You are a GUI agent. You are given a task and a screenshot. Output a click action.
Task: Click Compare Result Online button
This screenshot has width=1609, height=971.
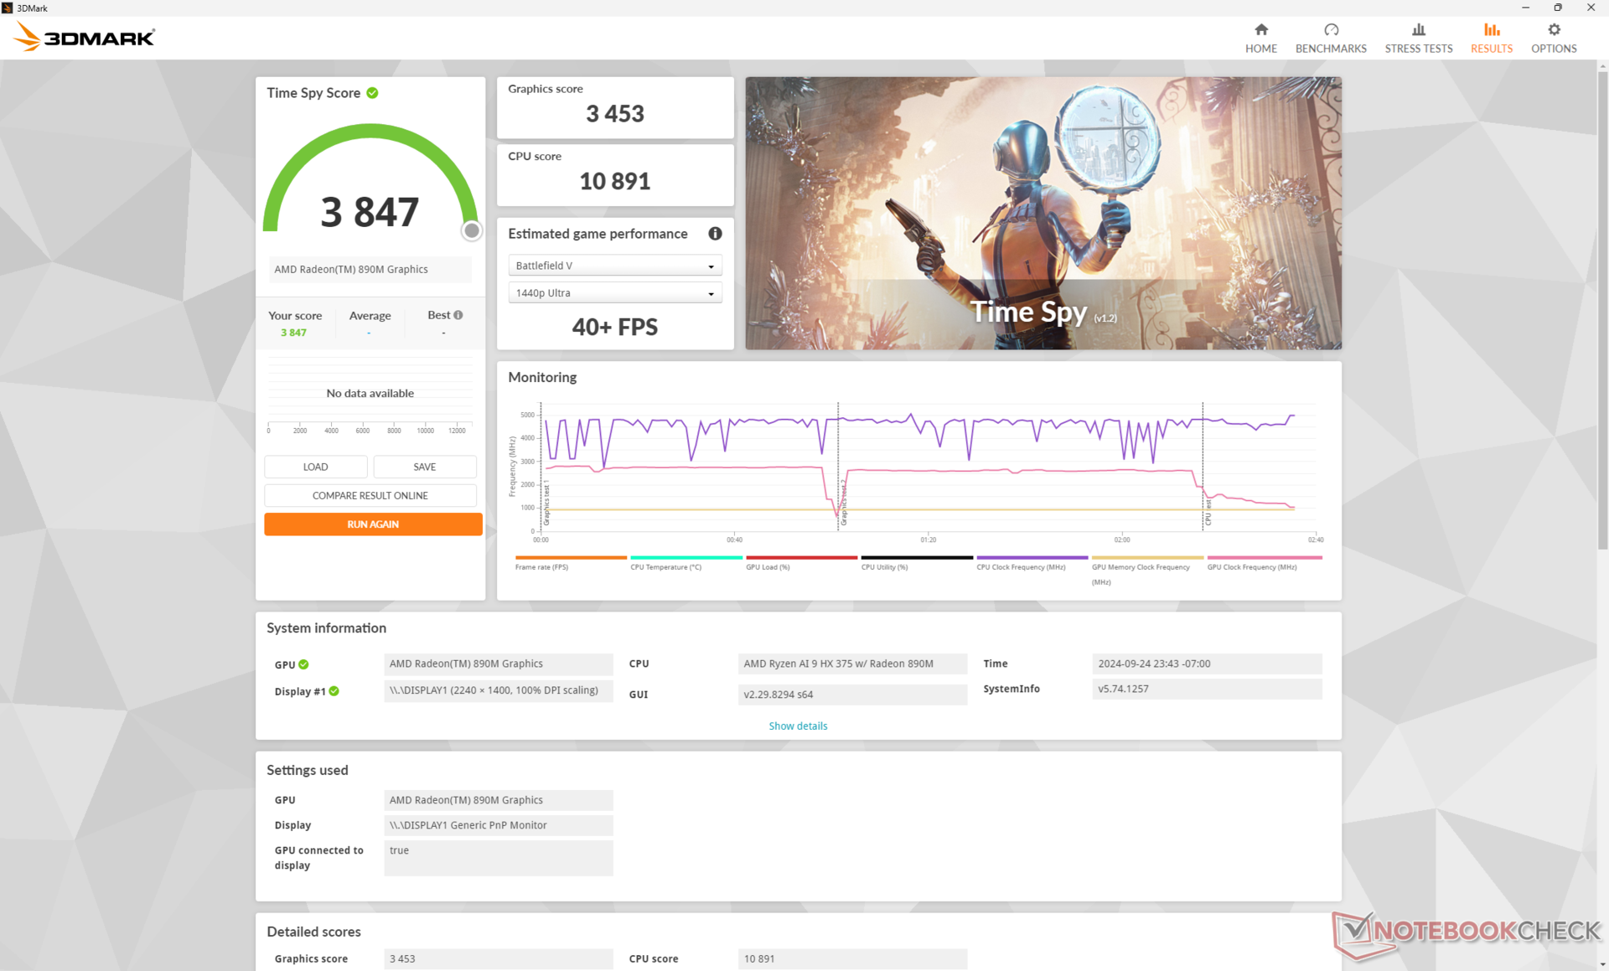point(370,496)
